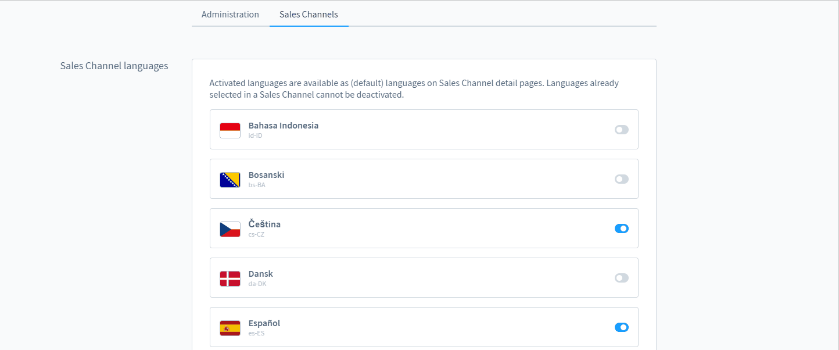Click the es-ES locale code
Viewport: 839px width, 350px height.
[257, 334]
